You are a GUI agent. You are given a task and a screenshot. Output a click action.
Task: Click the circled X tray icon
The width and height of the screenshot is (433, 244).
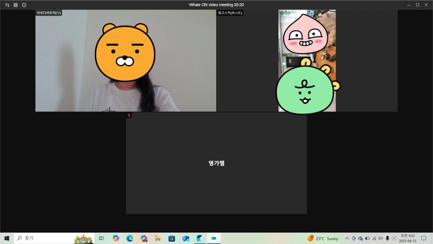pyautogui.click(x=394, y=239)
